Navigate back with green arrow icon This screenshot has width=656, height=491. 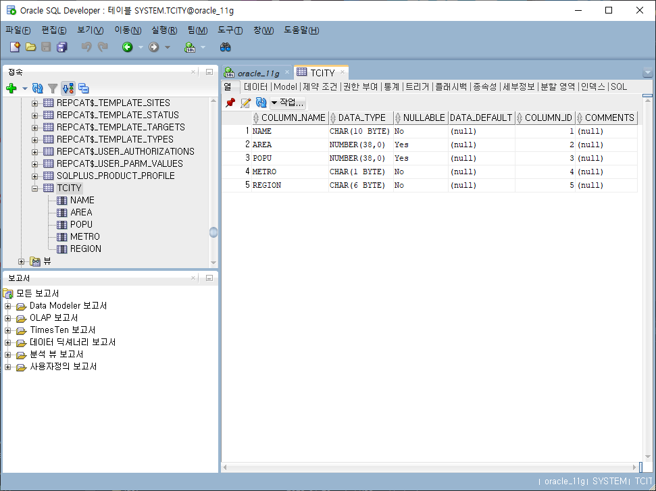pyautogui.click(x=127, y=47)
